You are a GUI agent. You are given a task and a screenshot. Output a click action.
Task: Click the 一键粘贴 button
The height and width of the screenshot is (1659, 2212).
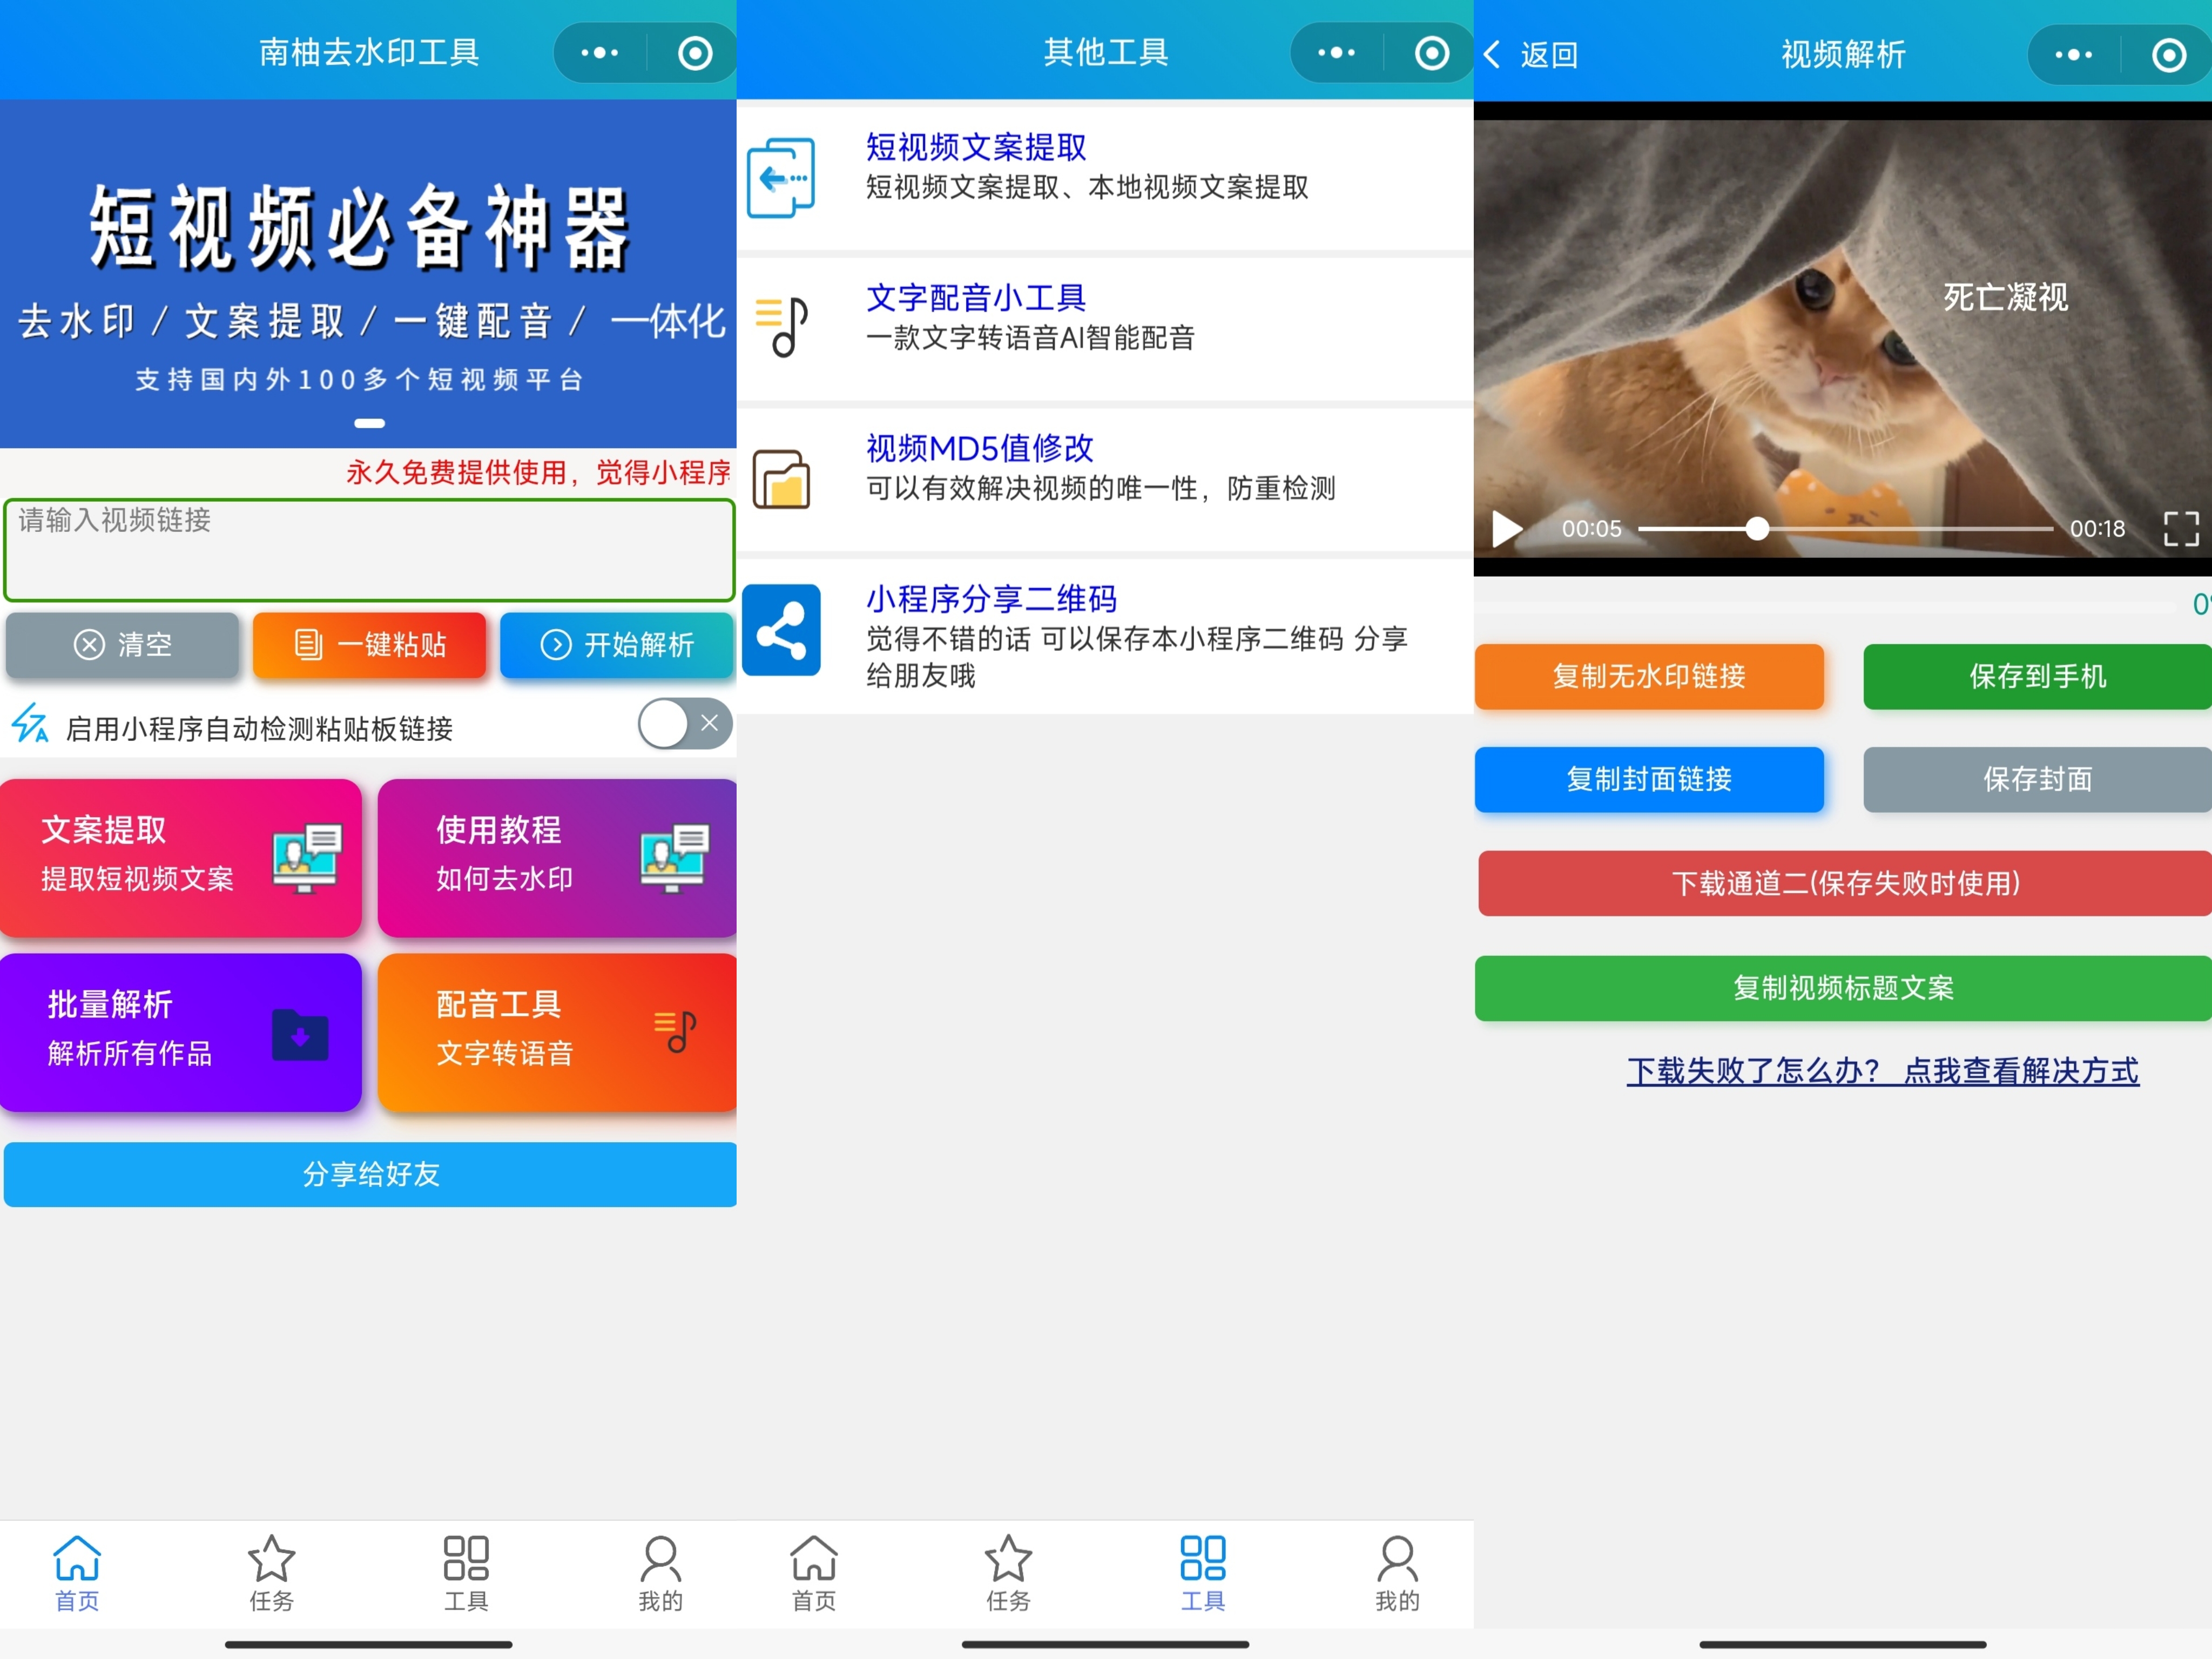pyautogui.click(x=369, y=645)
